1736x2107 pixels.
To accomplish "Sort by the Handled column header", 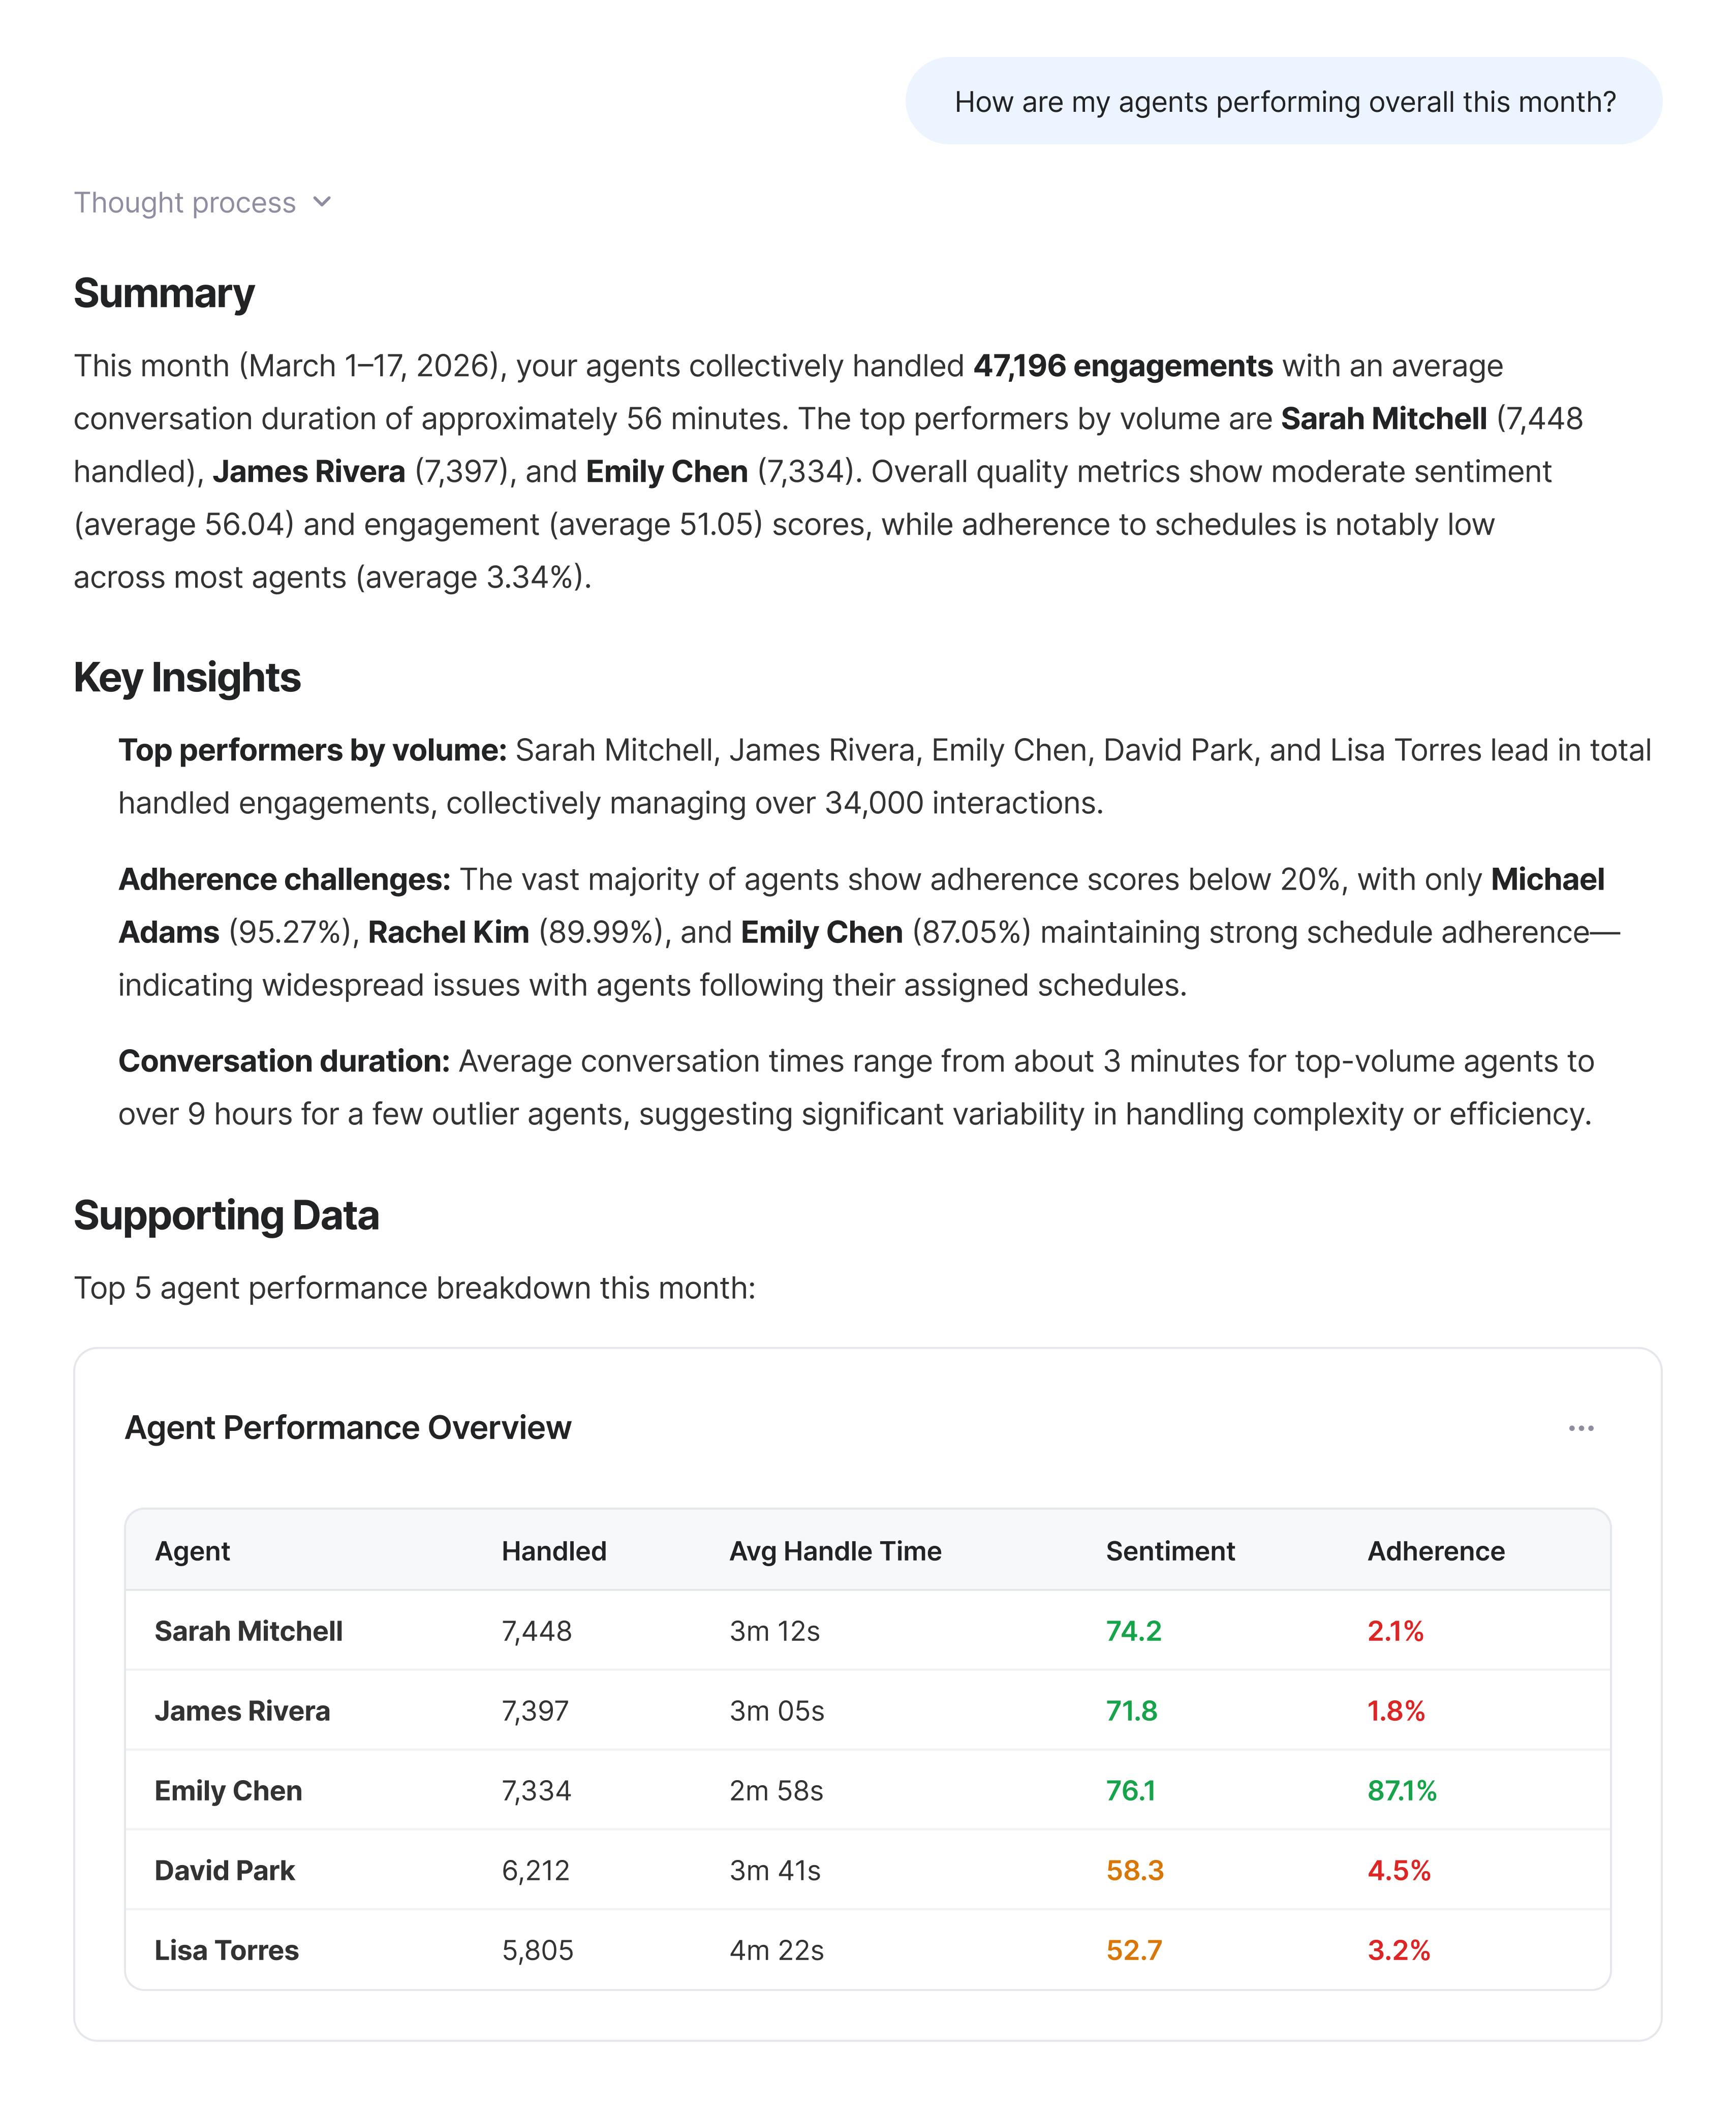I will point(554,1551).
